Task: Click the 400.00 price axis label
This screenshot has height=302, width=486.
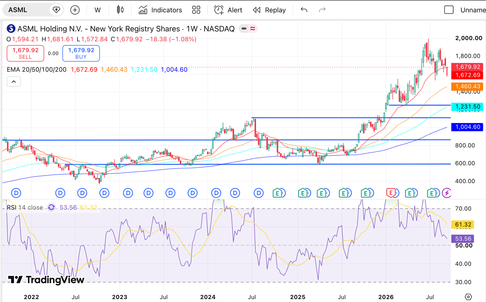Action: [465, 181]
